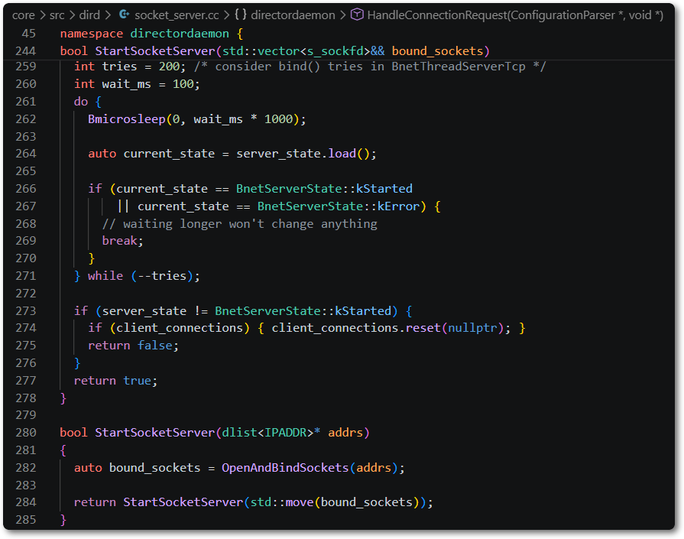The image size is (684, 539).
Task: Click sticky line namespace directordaemon
Action: (x=151, y=34)
